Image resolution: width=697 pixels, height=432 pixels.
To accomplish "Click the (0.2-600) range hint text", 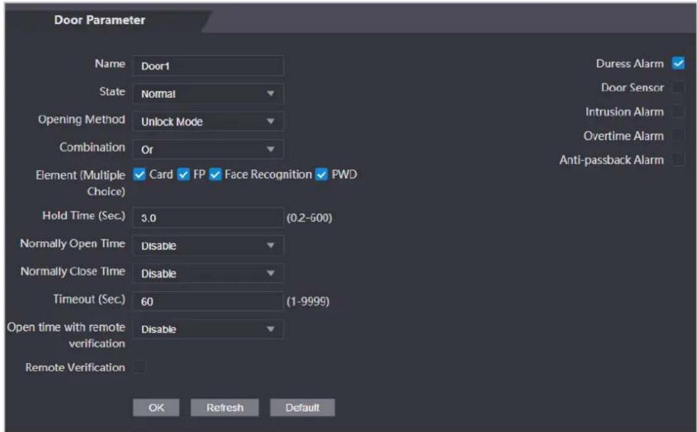I will [x=310, y=218].
